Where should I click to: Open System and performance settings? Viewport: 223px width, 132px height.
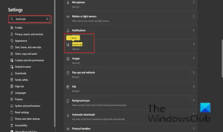(28, 106)
